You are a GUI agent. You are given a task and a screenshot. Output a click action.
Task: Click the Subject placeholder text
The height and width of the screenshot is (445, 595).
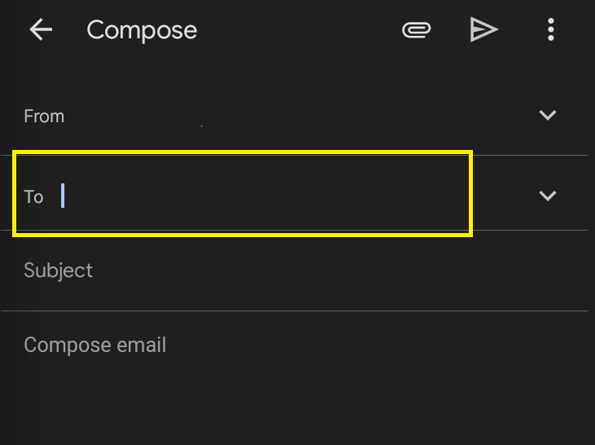tap(58, 271)
